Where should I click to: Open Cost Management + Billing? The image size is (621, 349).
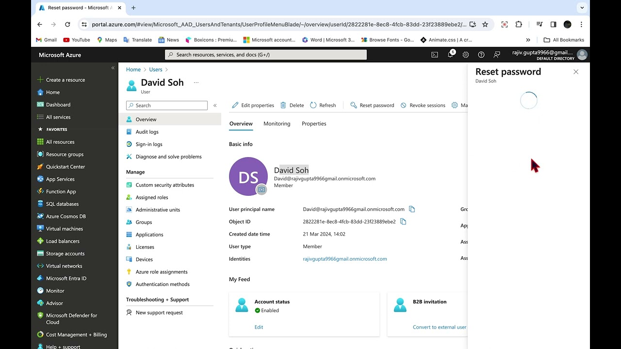click(76, 334)
